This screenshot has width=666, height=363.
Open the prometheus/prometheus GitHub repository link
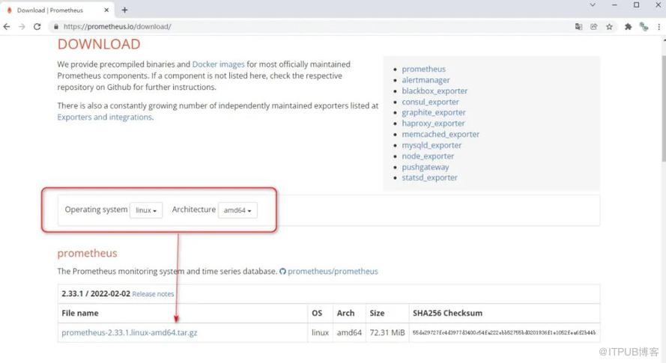[x=333, y=271]
